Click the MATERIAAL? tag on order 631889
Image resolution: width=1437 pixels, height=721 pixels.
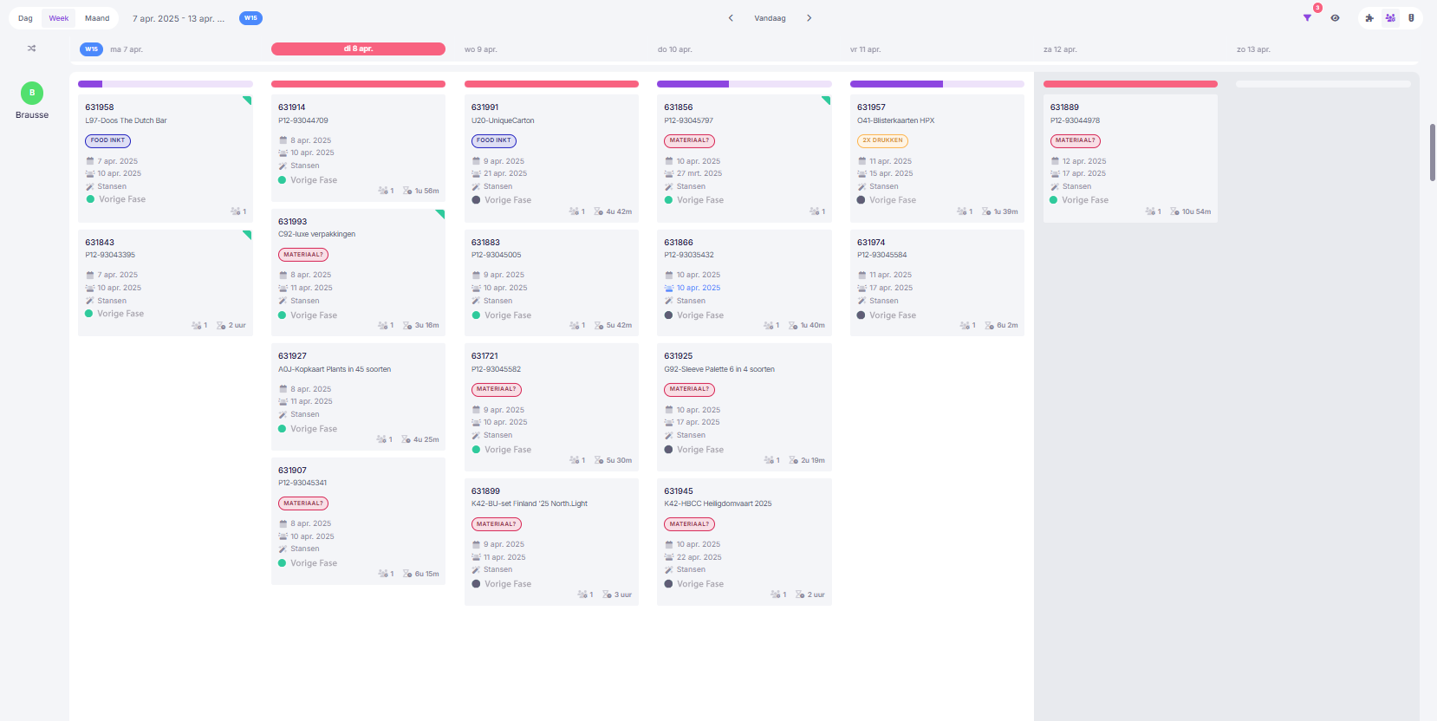tap(1076, 140)
